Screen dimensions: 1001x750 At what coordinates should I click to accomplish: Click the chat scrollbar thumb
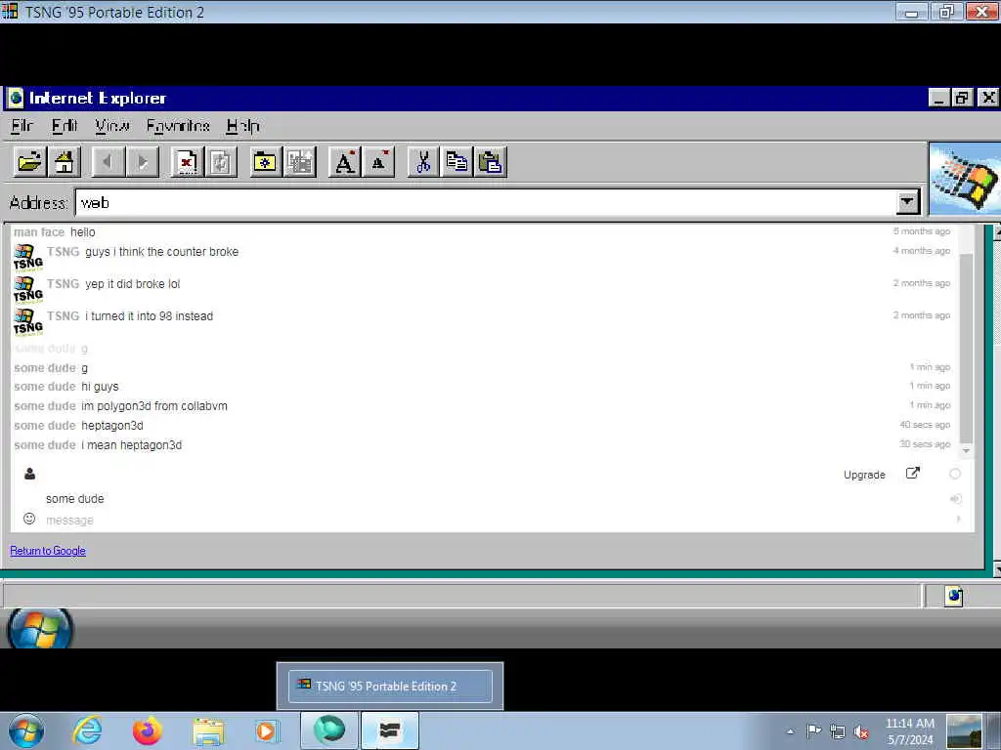click(x=966, y=347)
